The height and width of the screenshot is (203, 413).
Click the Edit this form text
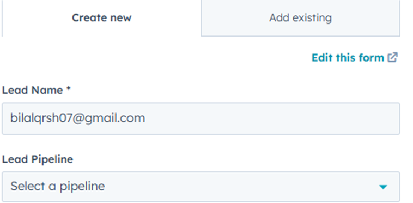coord(348,57)
